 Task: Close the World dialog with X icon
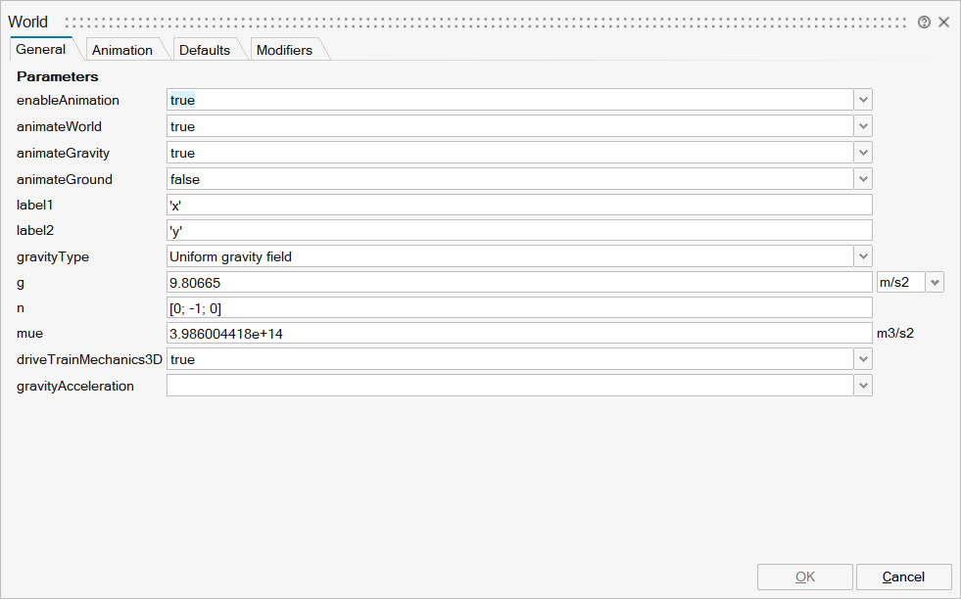(944, 22)
